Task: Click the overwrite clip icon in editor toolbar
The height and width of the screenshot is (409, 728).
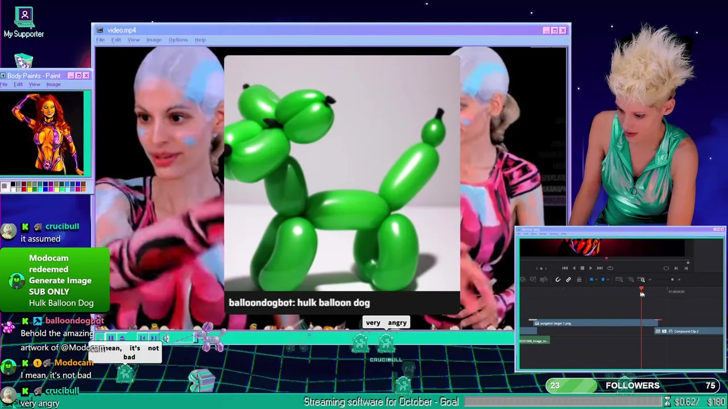Action: (533, 279)
